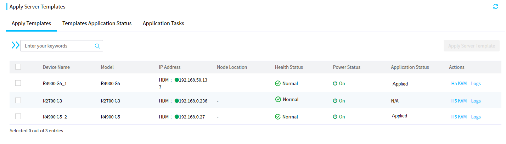The image size is (506, 144).
Task: Open H5 KVM link for R4900 G5_2
Action: [459, 117]
